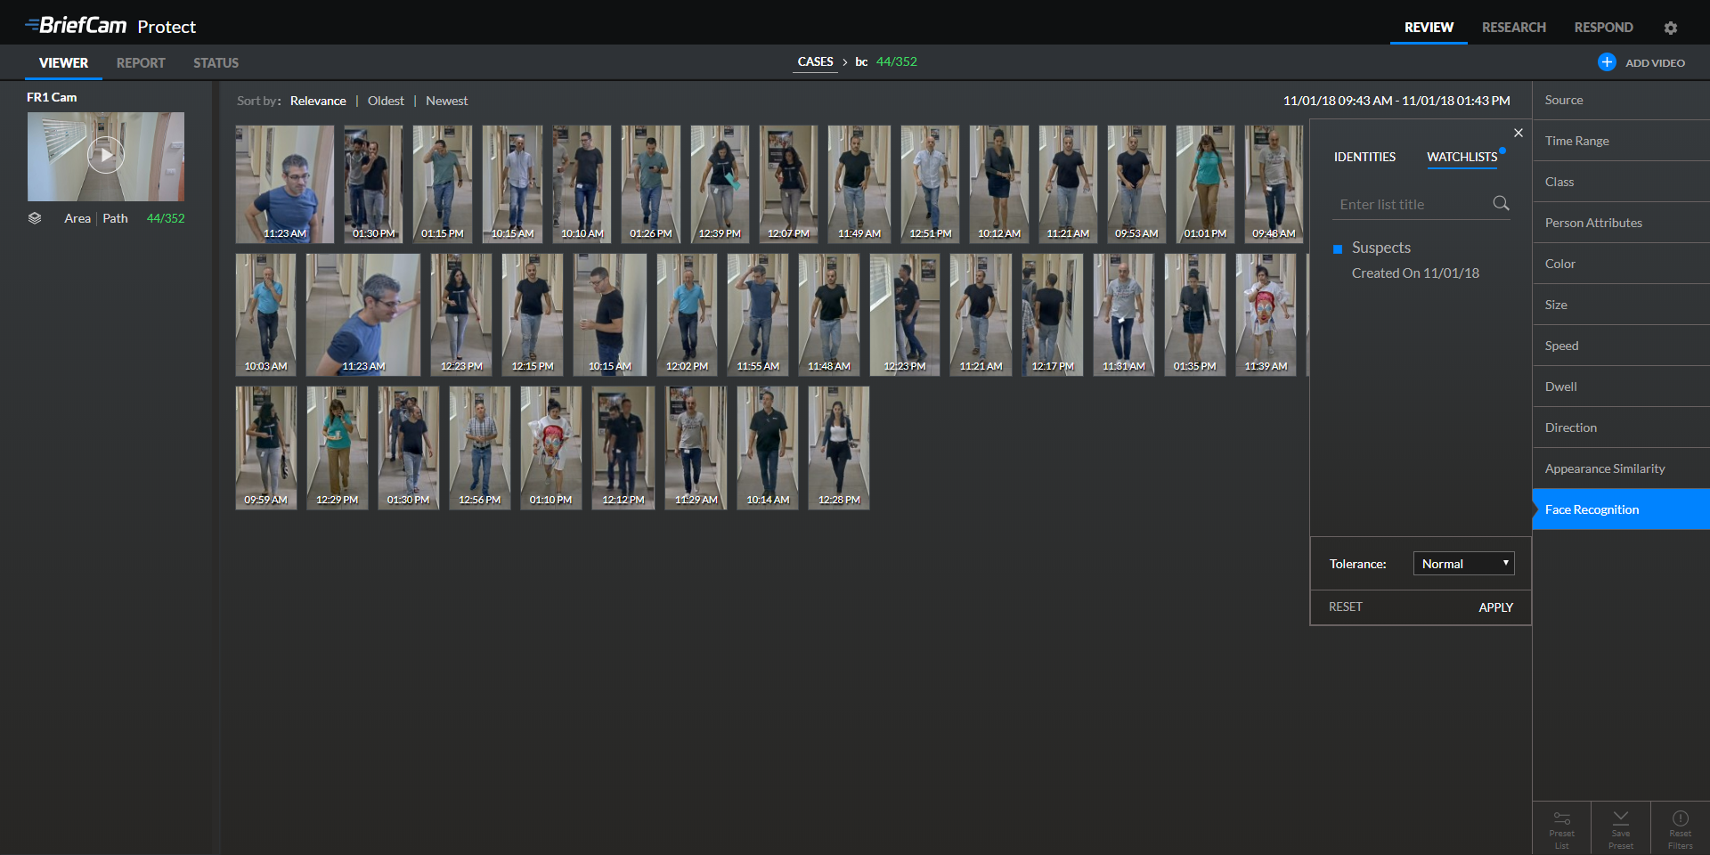Click Reset Filters icon
This screenshot has height=855, width=1710.
point(1680,826)
